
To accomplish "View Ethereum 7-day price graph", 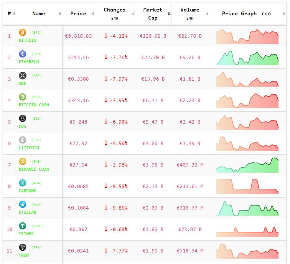I will tap(247, 58).
